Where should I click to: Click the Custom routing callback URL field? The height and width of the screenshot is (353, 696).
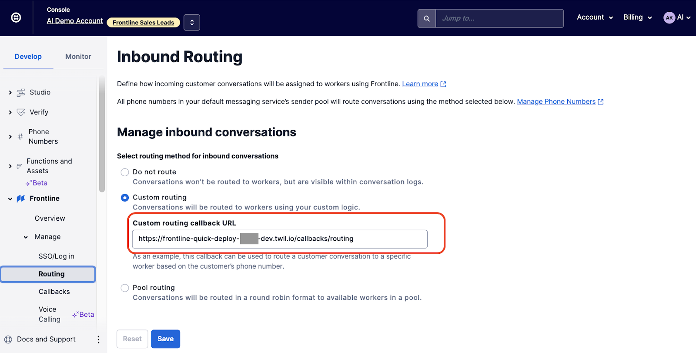pos(280,239)
